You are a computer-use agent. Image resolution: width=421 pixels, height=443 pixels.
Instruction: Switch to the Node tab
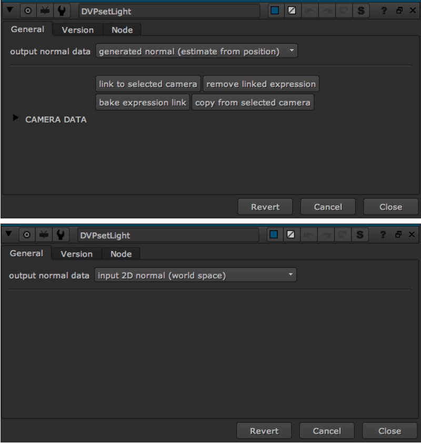click(122, 30)
